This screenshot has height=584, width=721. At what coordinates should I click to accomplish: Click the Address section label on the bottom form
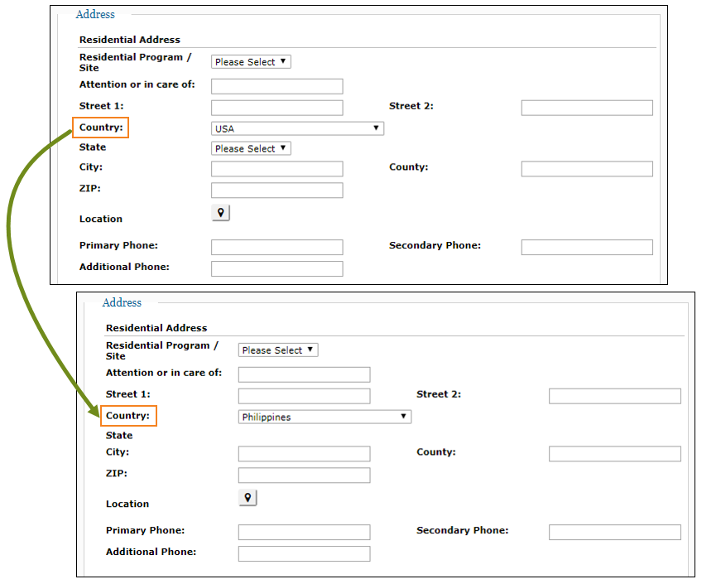click(122, 302)
